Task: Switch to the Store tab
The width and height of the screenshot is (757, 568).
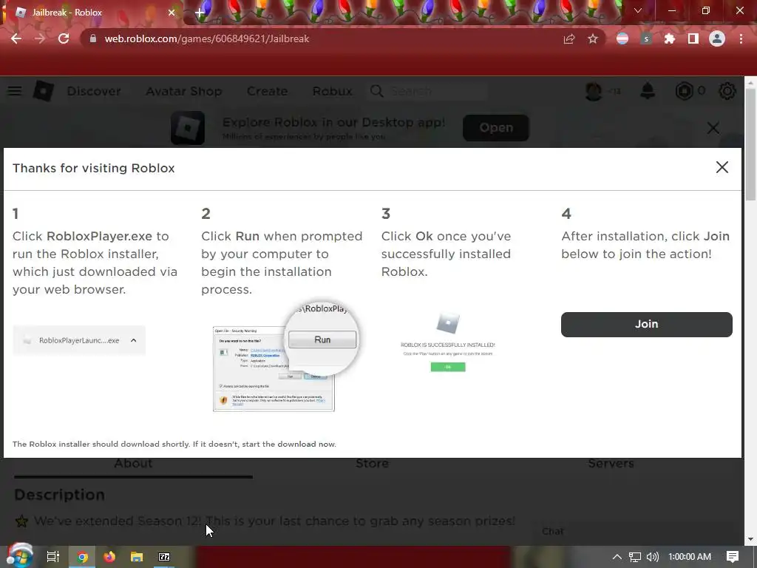Action: pos(373,464)
